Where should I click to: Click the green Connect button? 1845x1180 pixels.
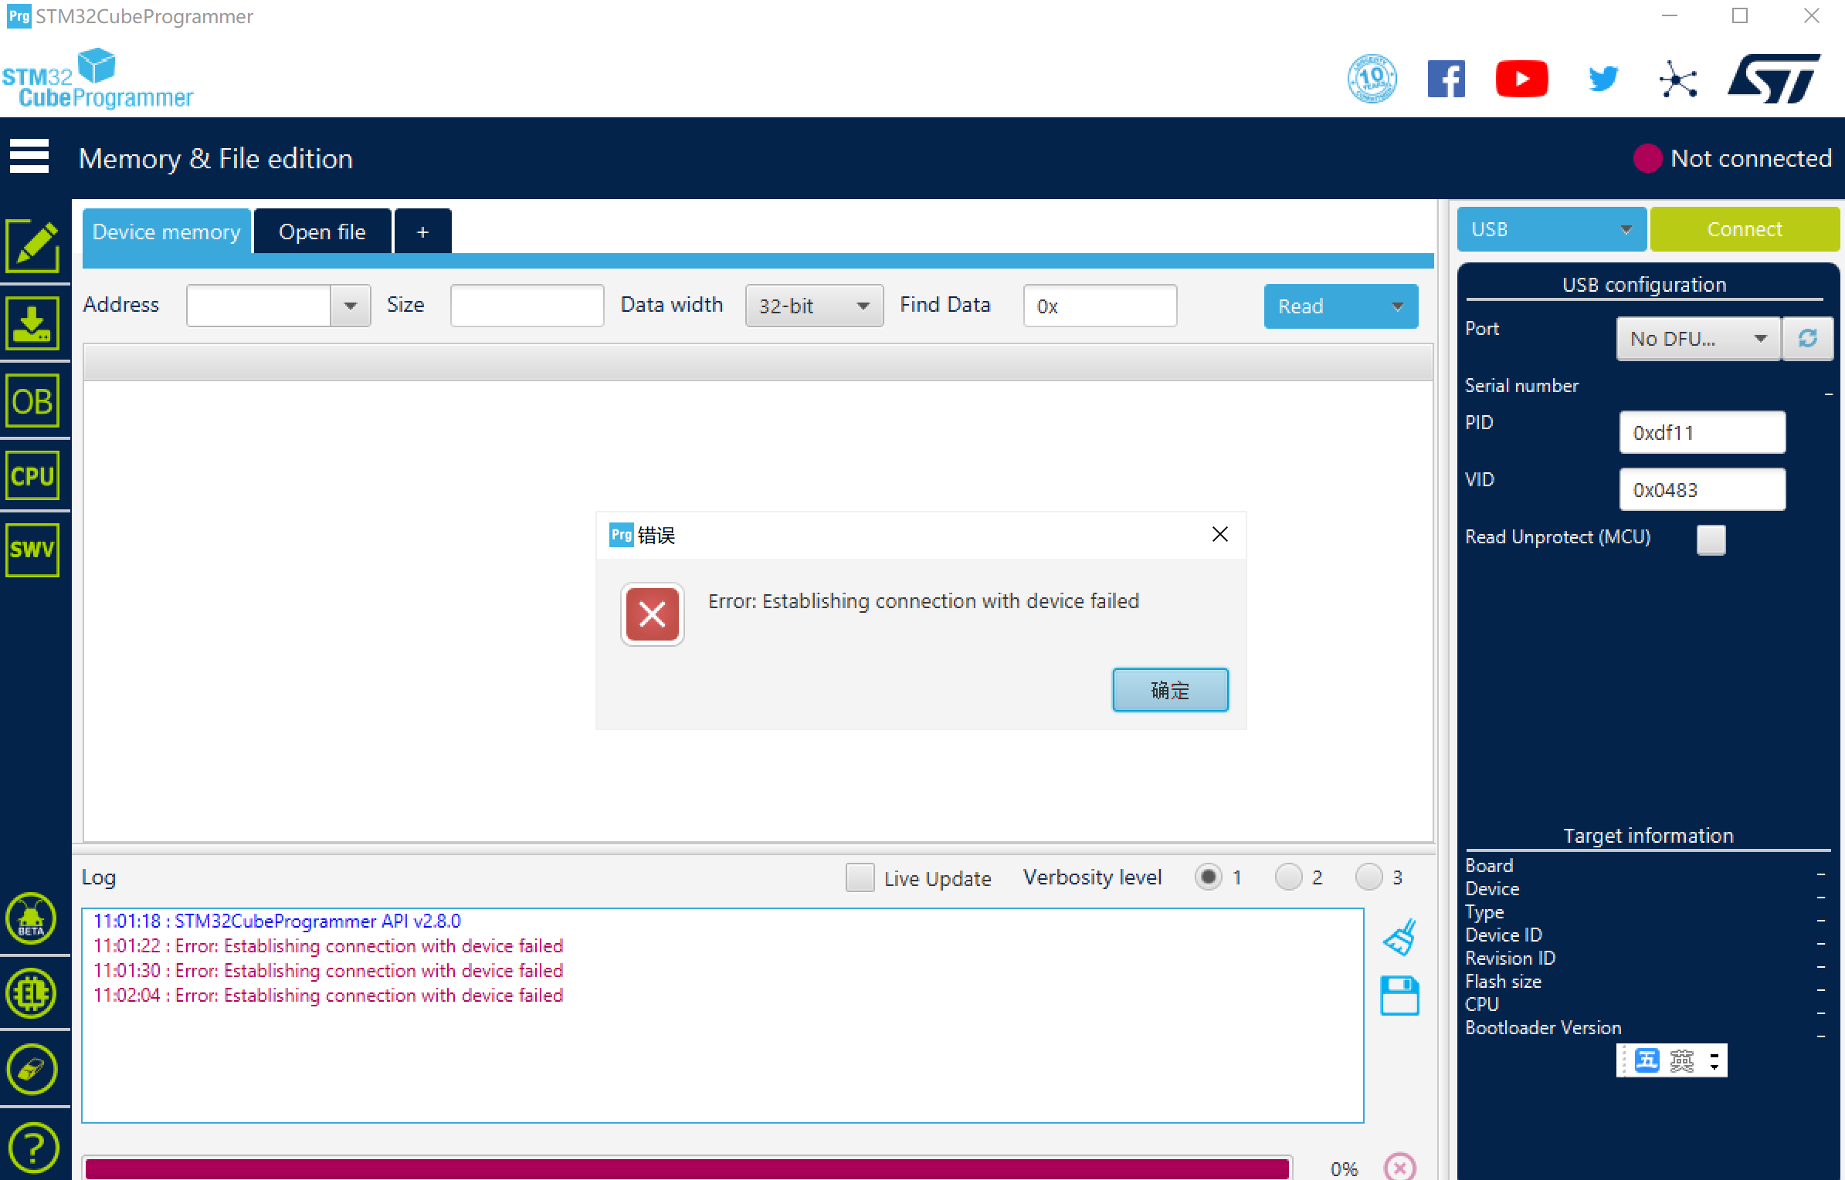point(1745,229)
